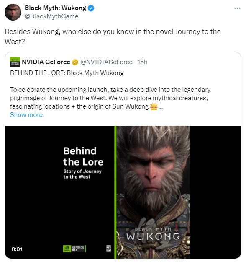The height and width of the screenshot is (262, 246).
Task: Click the 0:01 video time indicator
Action: (x=17, y=249)
